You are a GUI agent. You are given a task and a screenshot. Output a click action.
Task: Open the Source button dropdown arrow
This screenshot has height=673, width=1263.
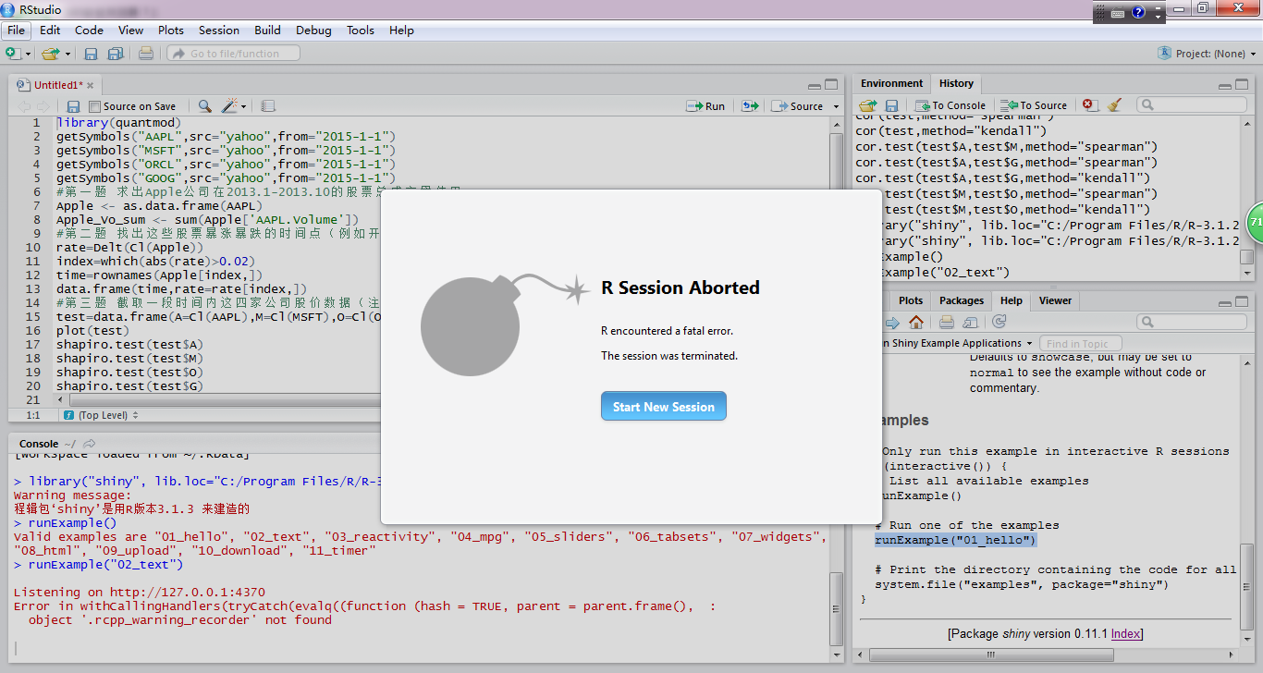[837, 106]
